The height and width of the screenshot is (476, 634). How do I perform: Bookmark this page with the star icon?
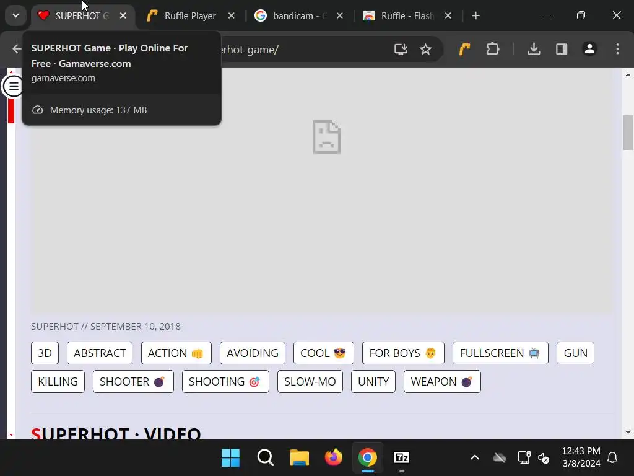(425, 50)
